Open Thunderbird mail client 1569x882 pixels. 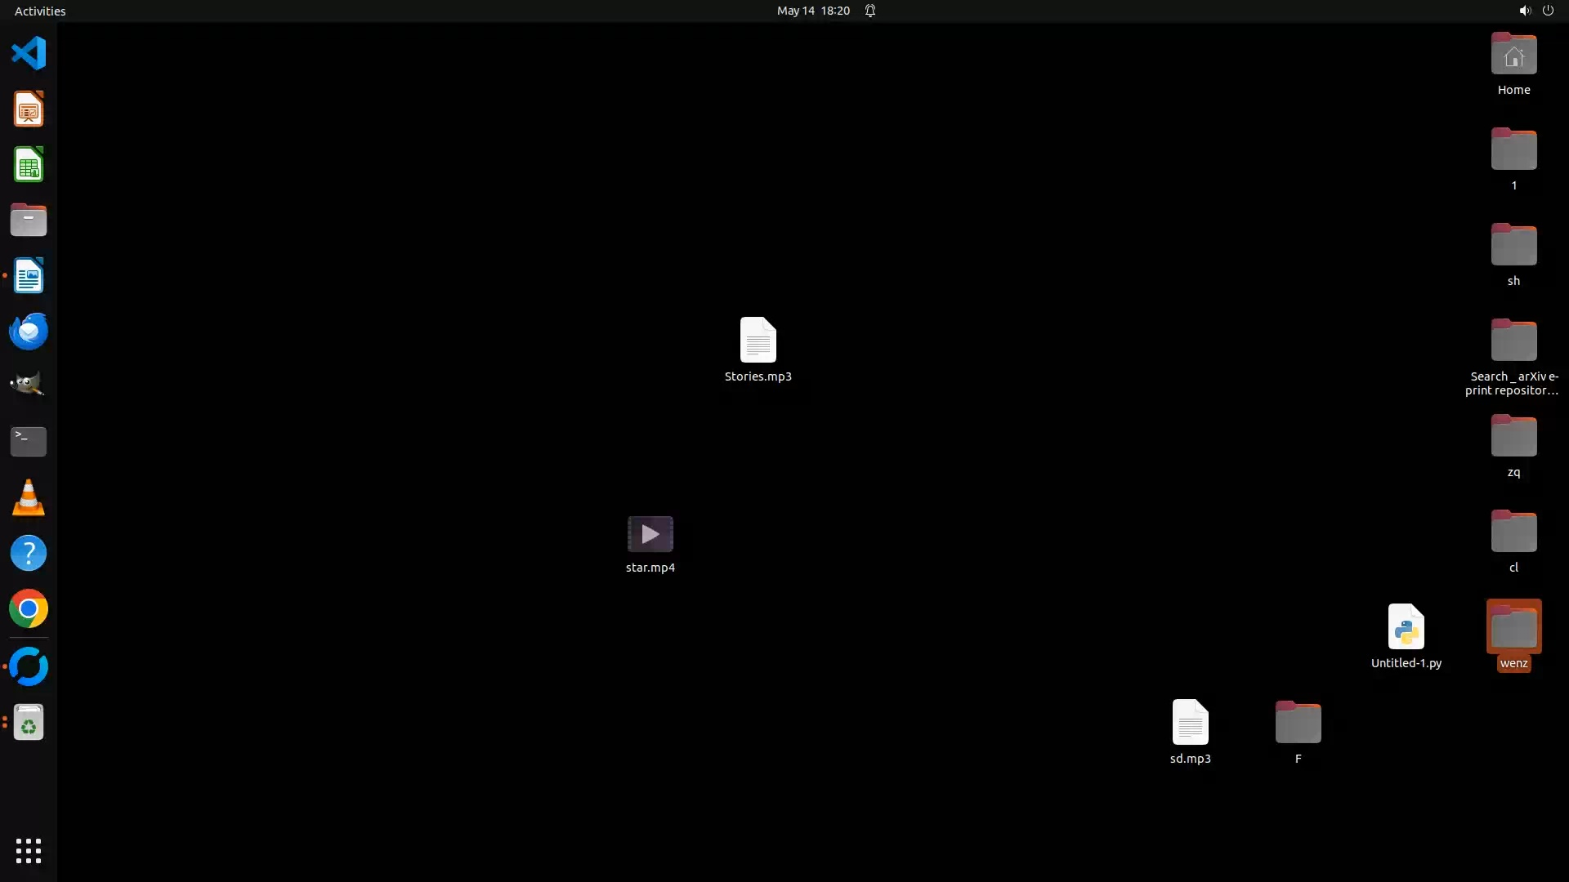coord(29,332)
